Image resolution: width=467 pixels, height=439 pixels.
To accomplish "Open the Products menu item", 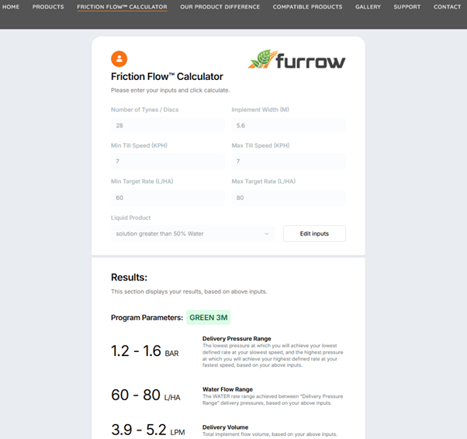I will 48,6.
